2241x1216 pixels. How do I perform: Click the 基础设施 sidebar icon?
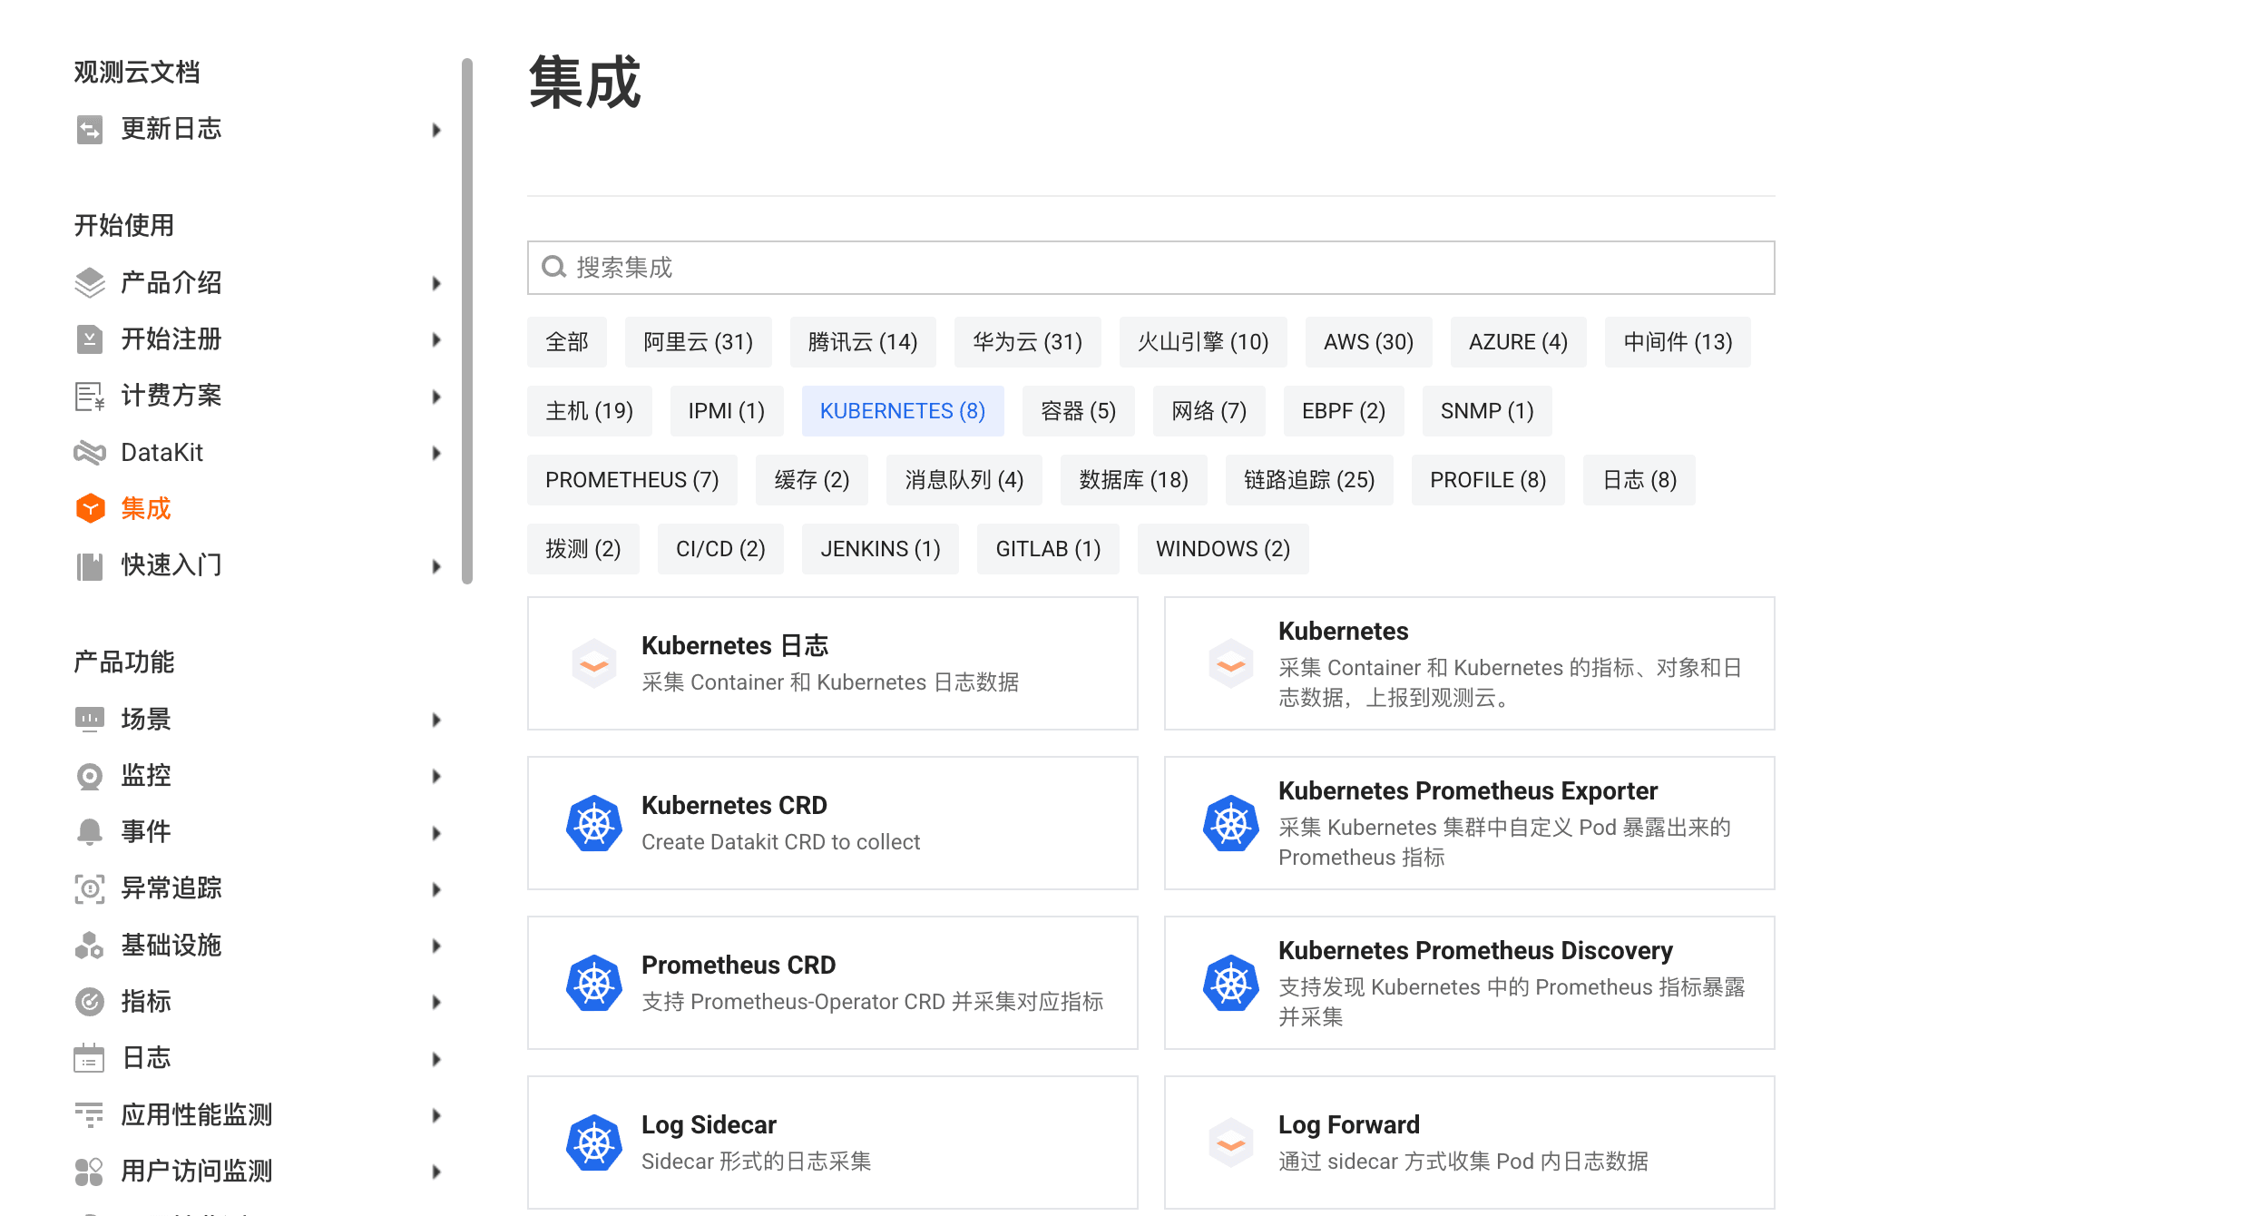pyautogui.click(x=89, y=945)
